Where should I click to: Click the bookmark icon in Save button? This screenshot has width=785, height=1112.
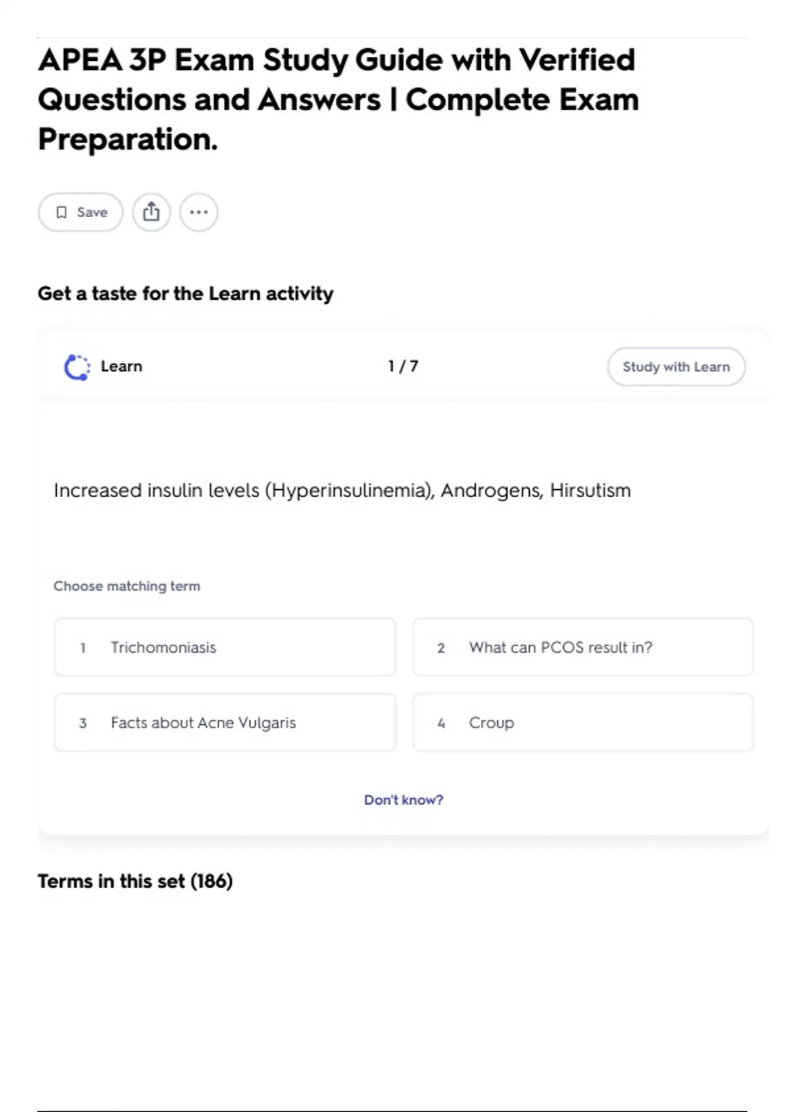click(61, 212)
